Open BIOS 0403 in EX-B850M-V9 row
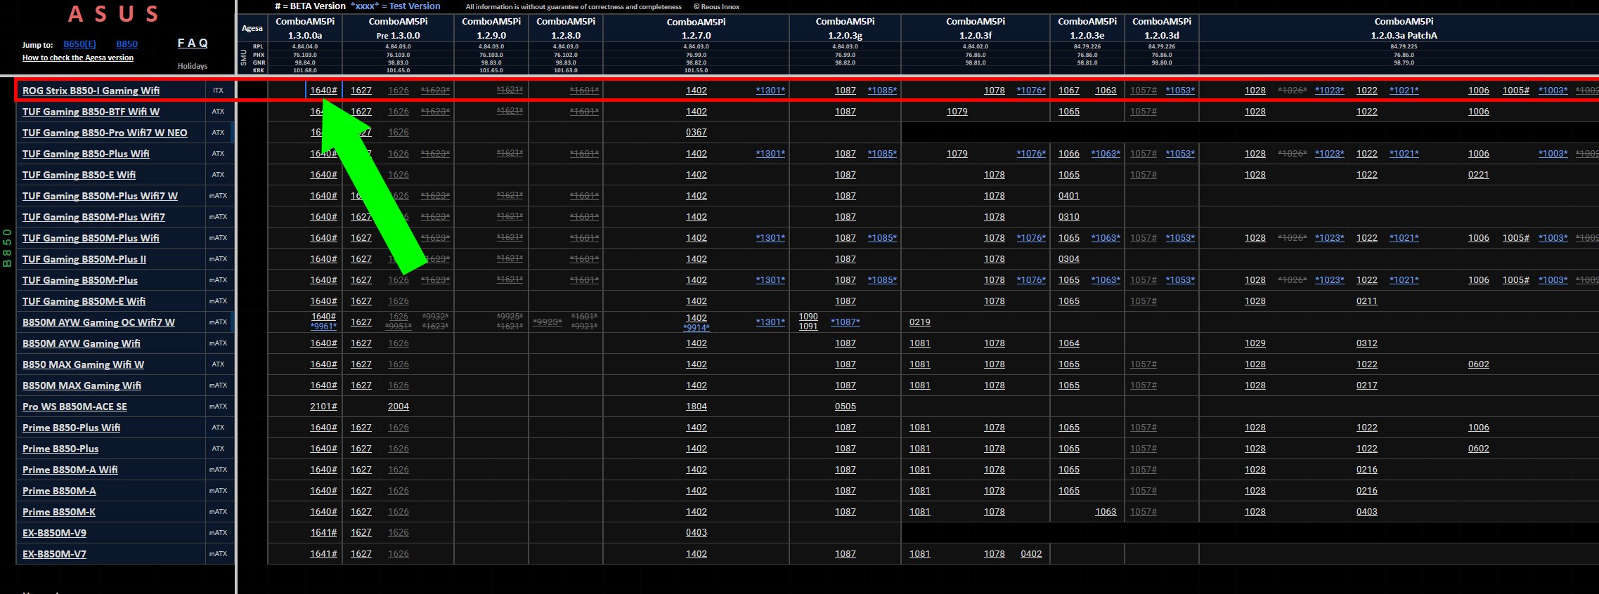1599x594 pixels. coord(696,533)
